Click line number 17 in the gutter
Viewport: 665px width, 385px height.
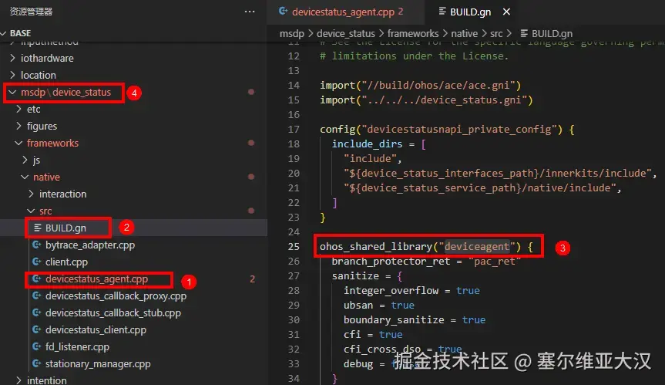pyautogui.click(x=294, y=130)
